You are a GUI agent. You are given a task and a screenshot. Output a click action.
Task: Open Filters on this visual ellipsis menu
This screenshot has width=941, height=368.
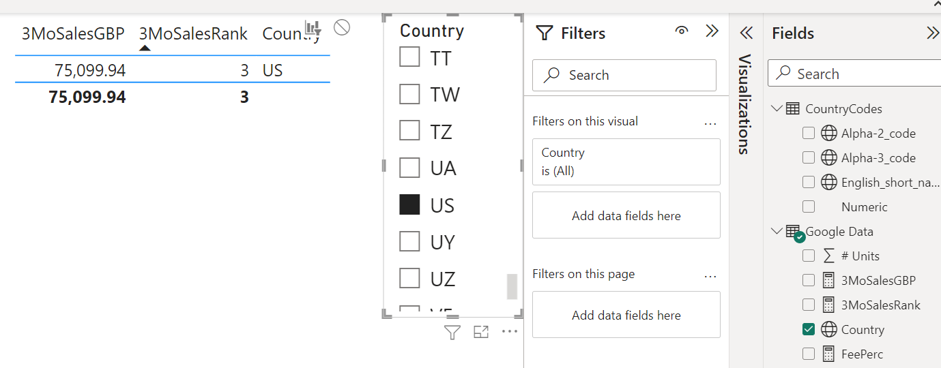pos(710,124)
